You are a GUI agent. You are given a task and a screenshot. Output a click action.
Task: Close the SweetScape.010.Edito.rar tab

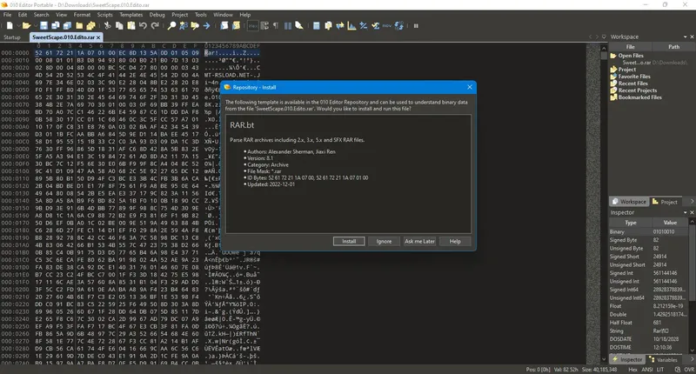tap(98, 37)
